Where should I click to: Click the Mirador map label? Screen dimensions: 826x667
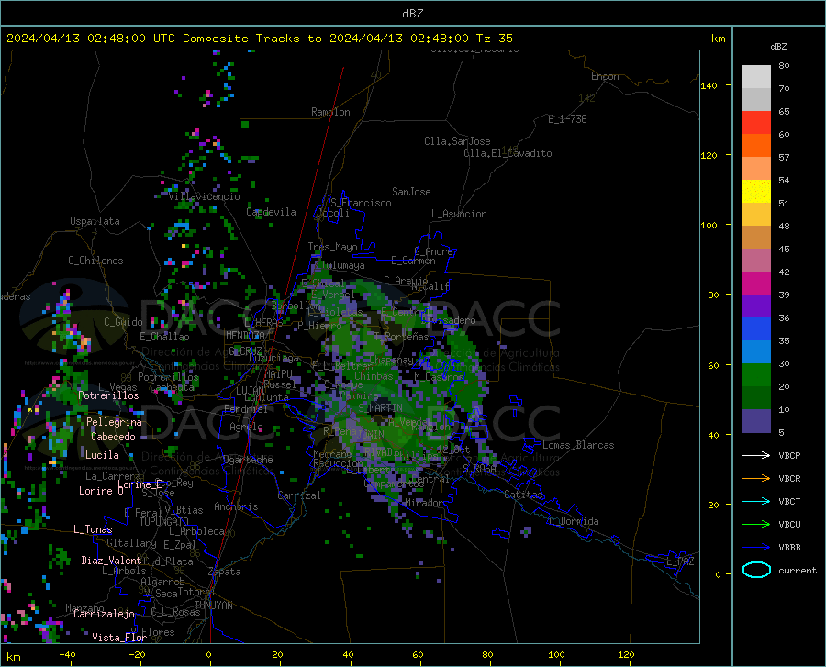click(423, 504)
